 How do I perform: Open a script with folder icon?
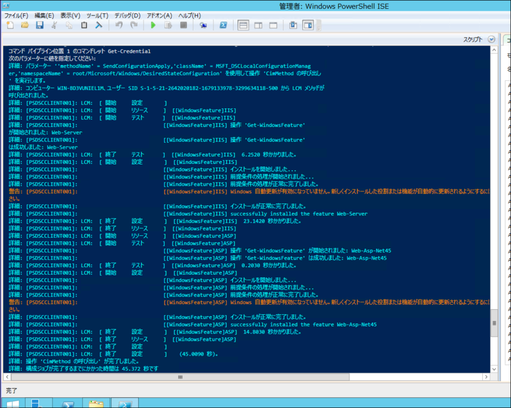tap(25, 25)
